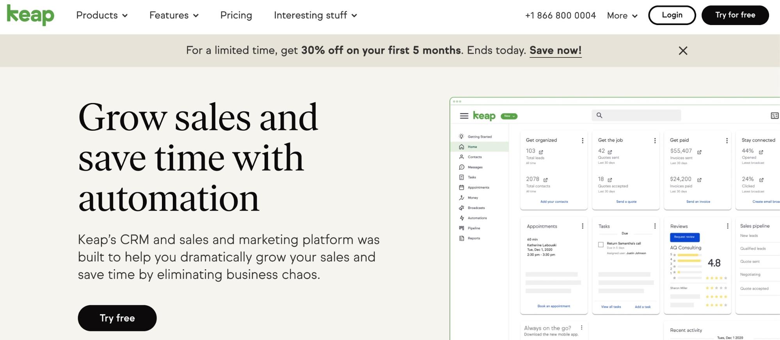The image size is (780, 340).
Task: Click the Keap logo in the header
Action: coord(30,15)
